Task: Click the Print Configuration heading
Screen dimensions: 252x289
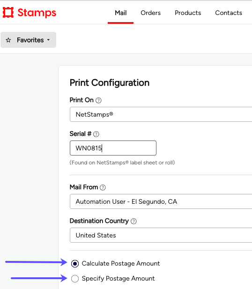Action: [110, 82]
